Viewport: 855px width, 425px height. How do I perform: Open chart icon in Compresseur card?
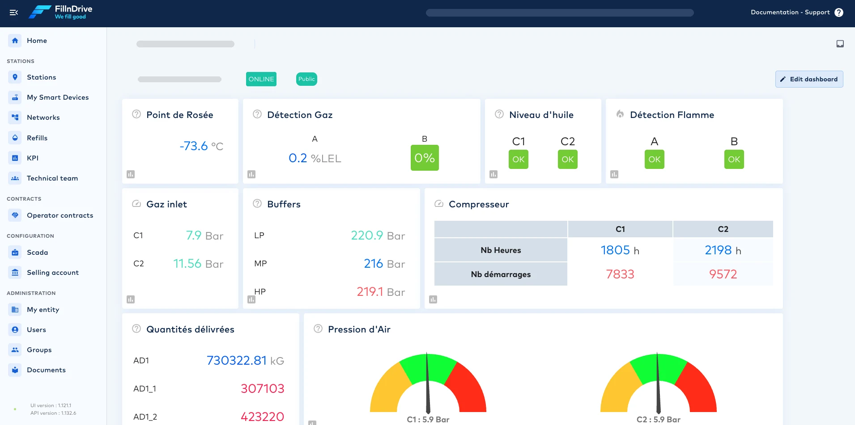pos(433,299)
